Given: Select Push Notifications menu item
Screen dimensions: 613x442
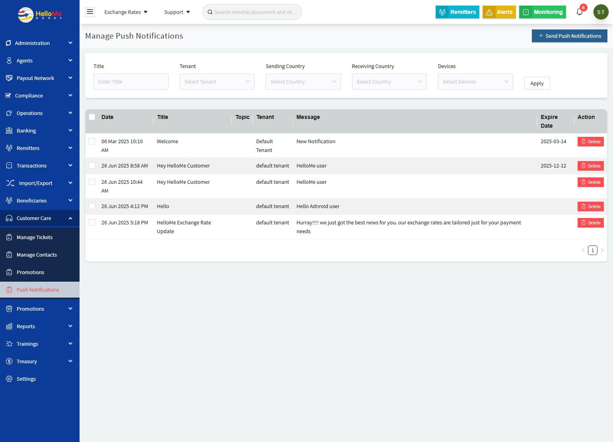Looking at the screenshot, I should coord(40,290).
